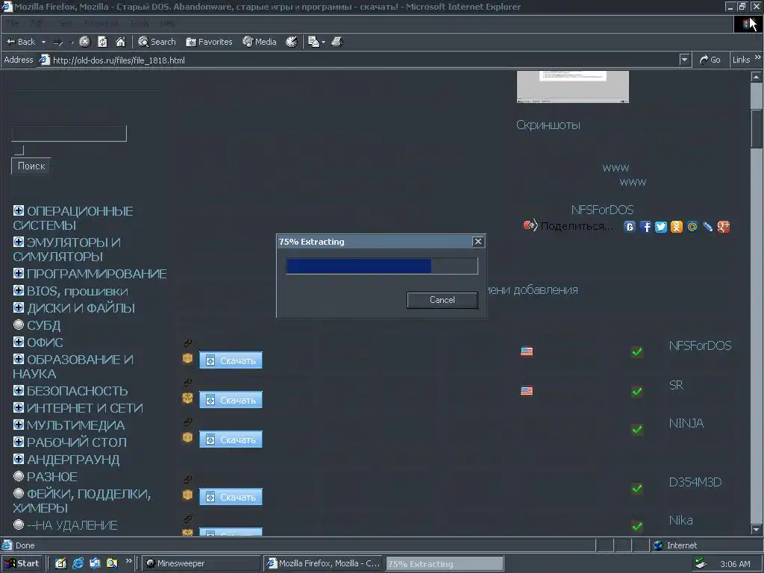Click the green checkmark in NINJA row
The height and width of the screenshot is (573, 764).
(636, 430)
